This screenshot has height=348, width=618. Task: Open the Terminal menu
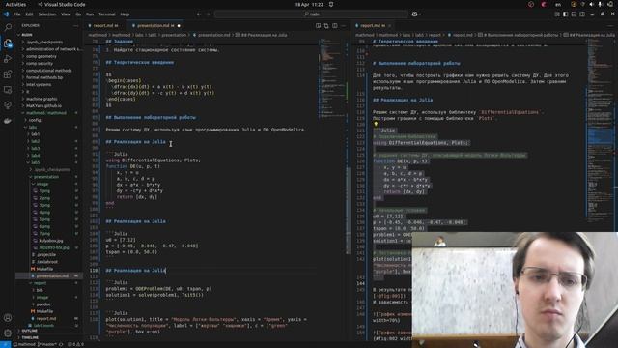point(107,14)
